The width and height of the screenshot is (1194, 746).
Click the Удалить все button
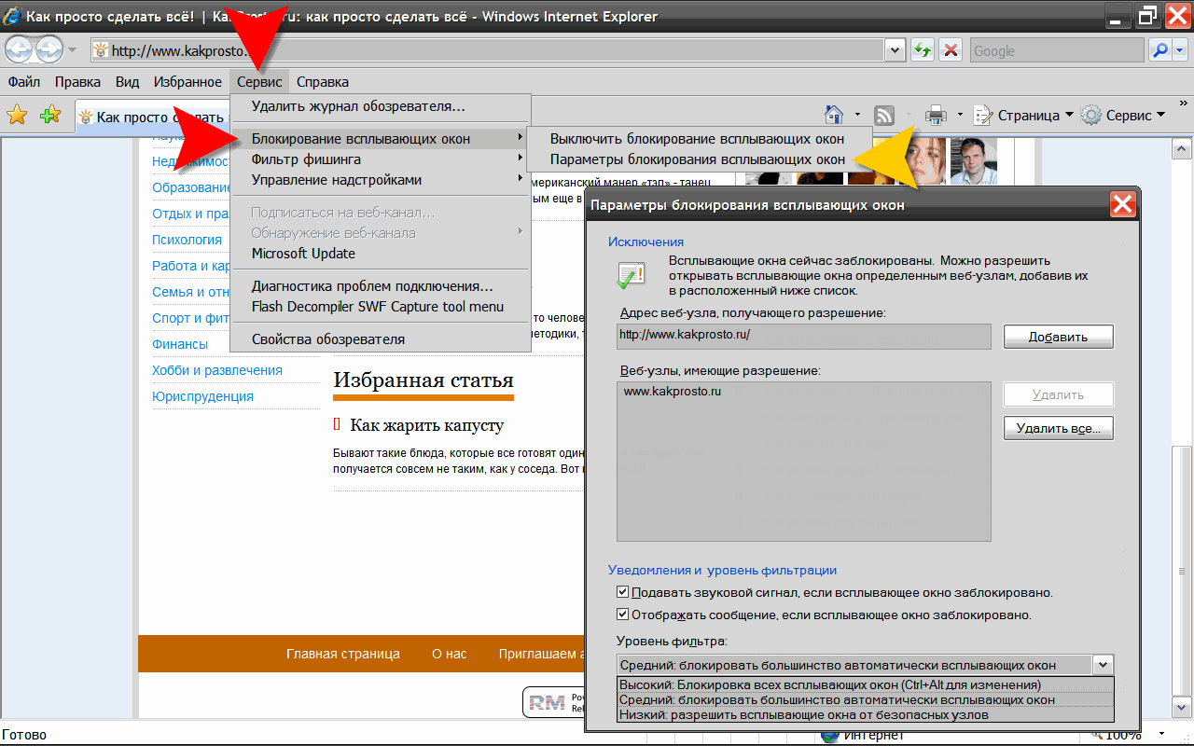click(1058, 428)
